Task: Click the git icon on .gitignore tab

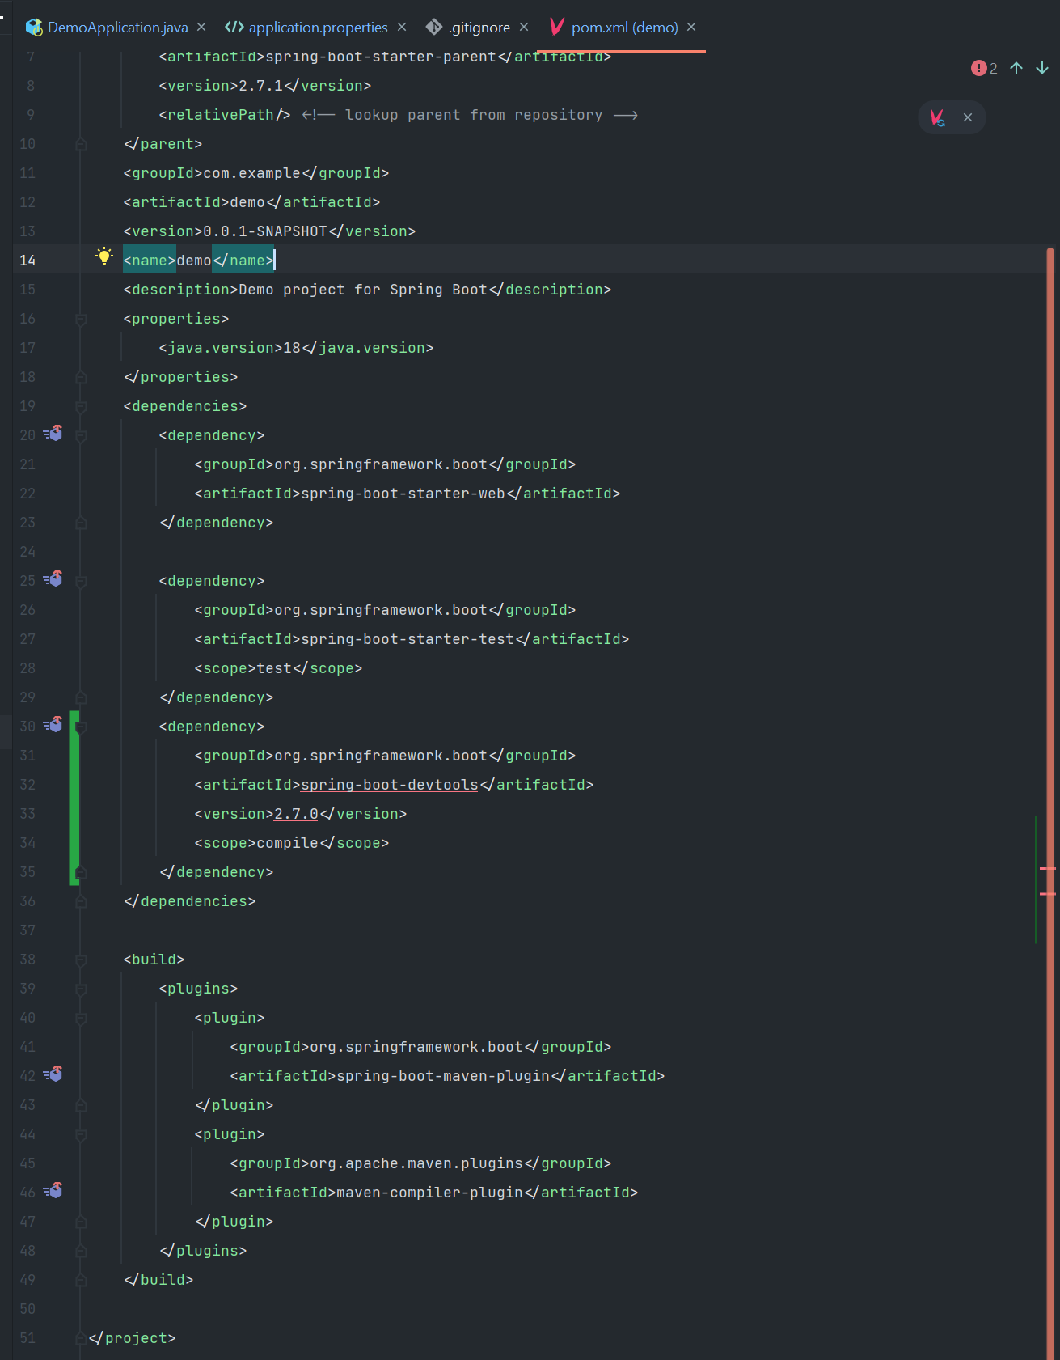Action: pos(434,27)
